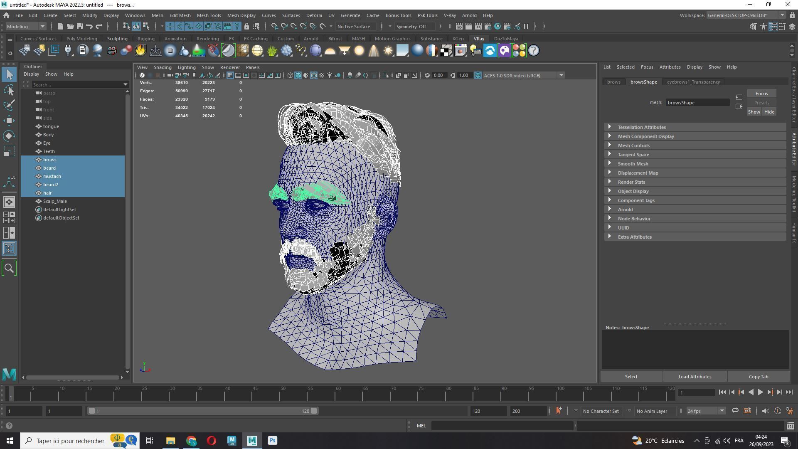Switch to the eyebrows1_Transparency tab
The image size is (798, 449).
pos(693,82)
